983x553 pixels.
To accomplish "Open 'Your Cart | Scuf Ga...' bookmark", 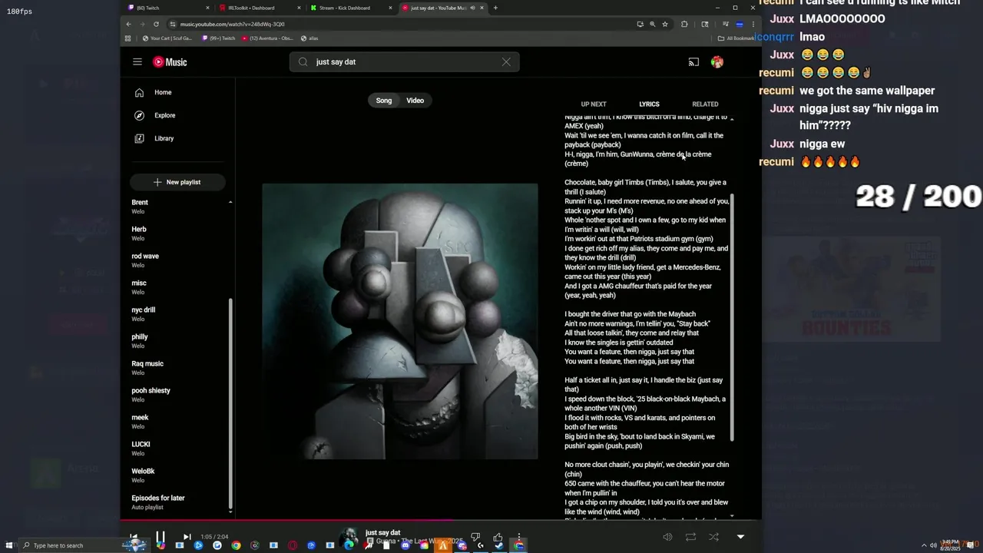I will (167, 38).
